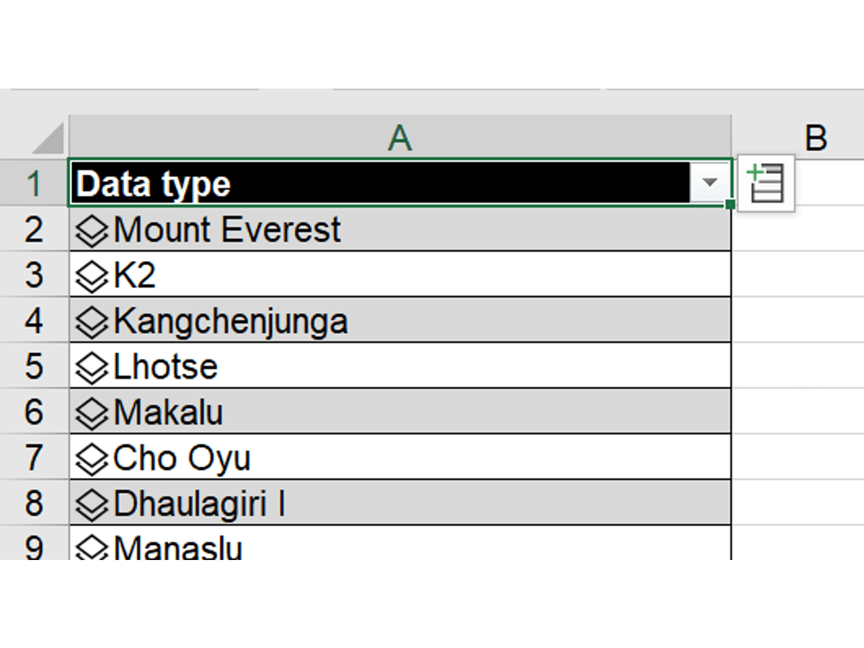Click the Select All corner triangle
This screenshot has width=864, height=648.
tap(49, 139)
